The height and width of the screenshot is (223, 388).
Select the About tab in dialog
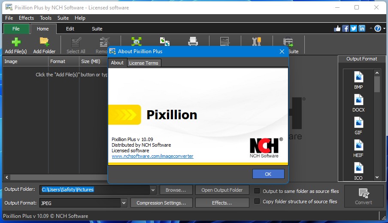(117, 63)
